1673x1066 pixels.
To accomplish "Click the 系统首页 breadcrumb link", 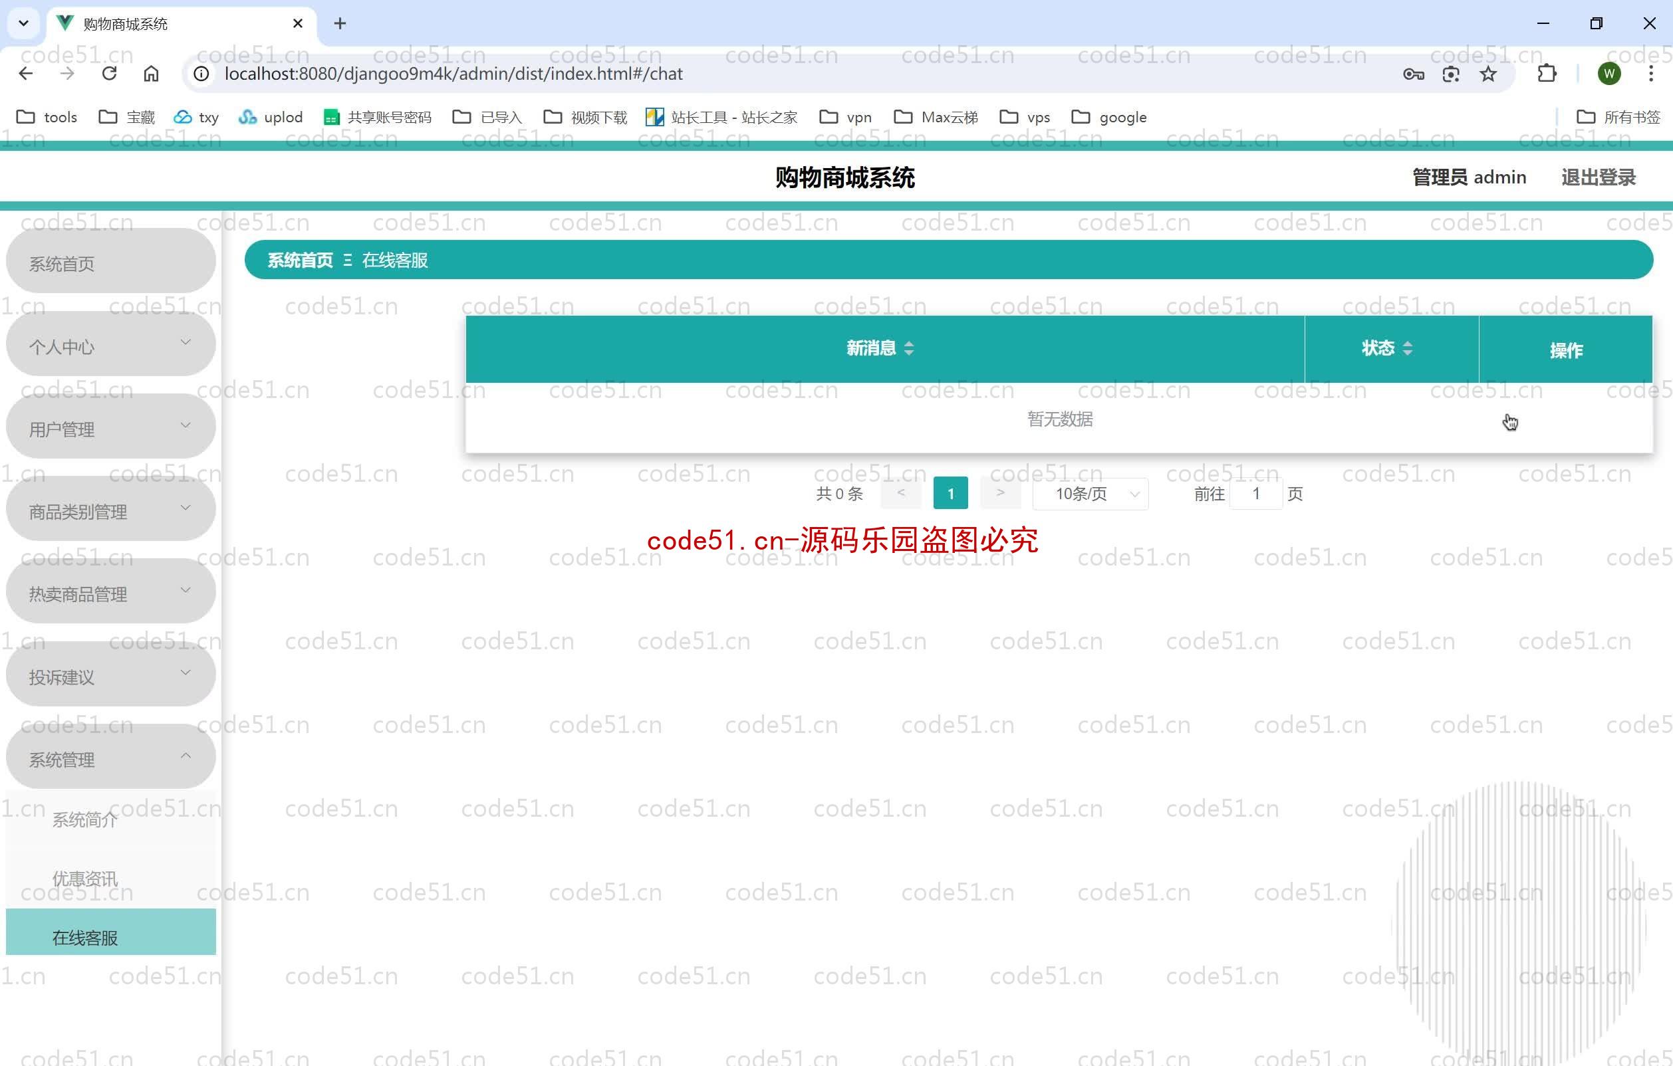I will 300,261.
